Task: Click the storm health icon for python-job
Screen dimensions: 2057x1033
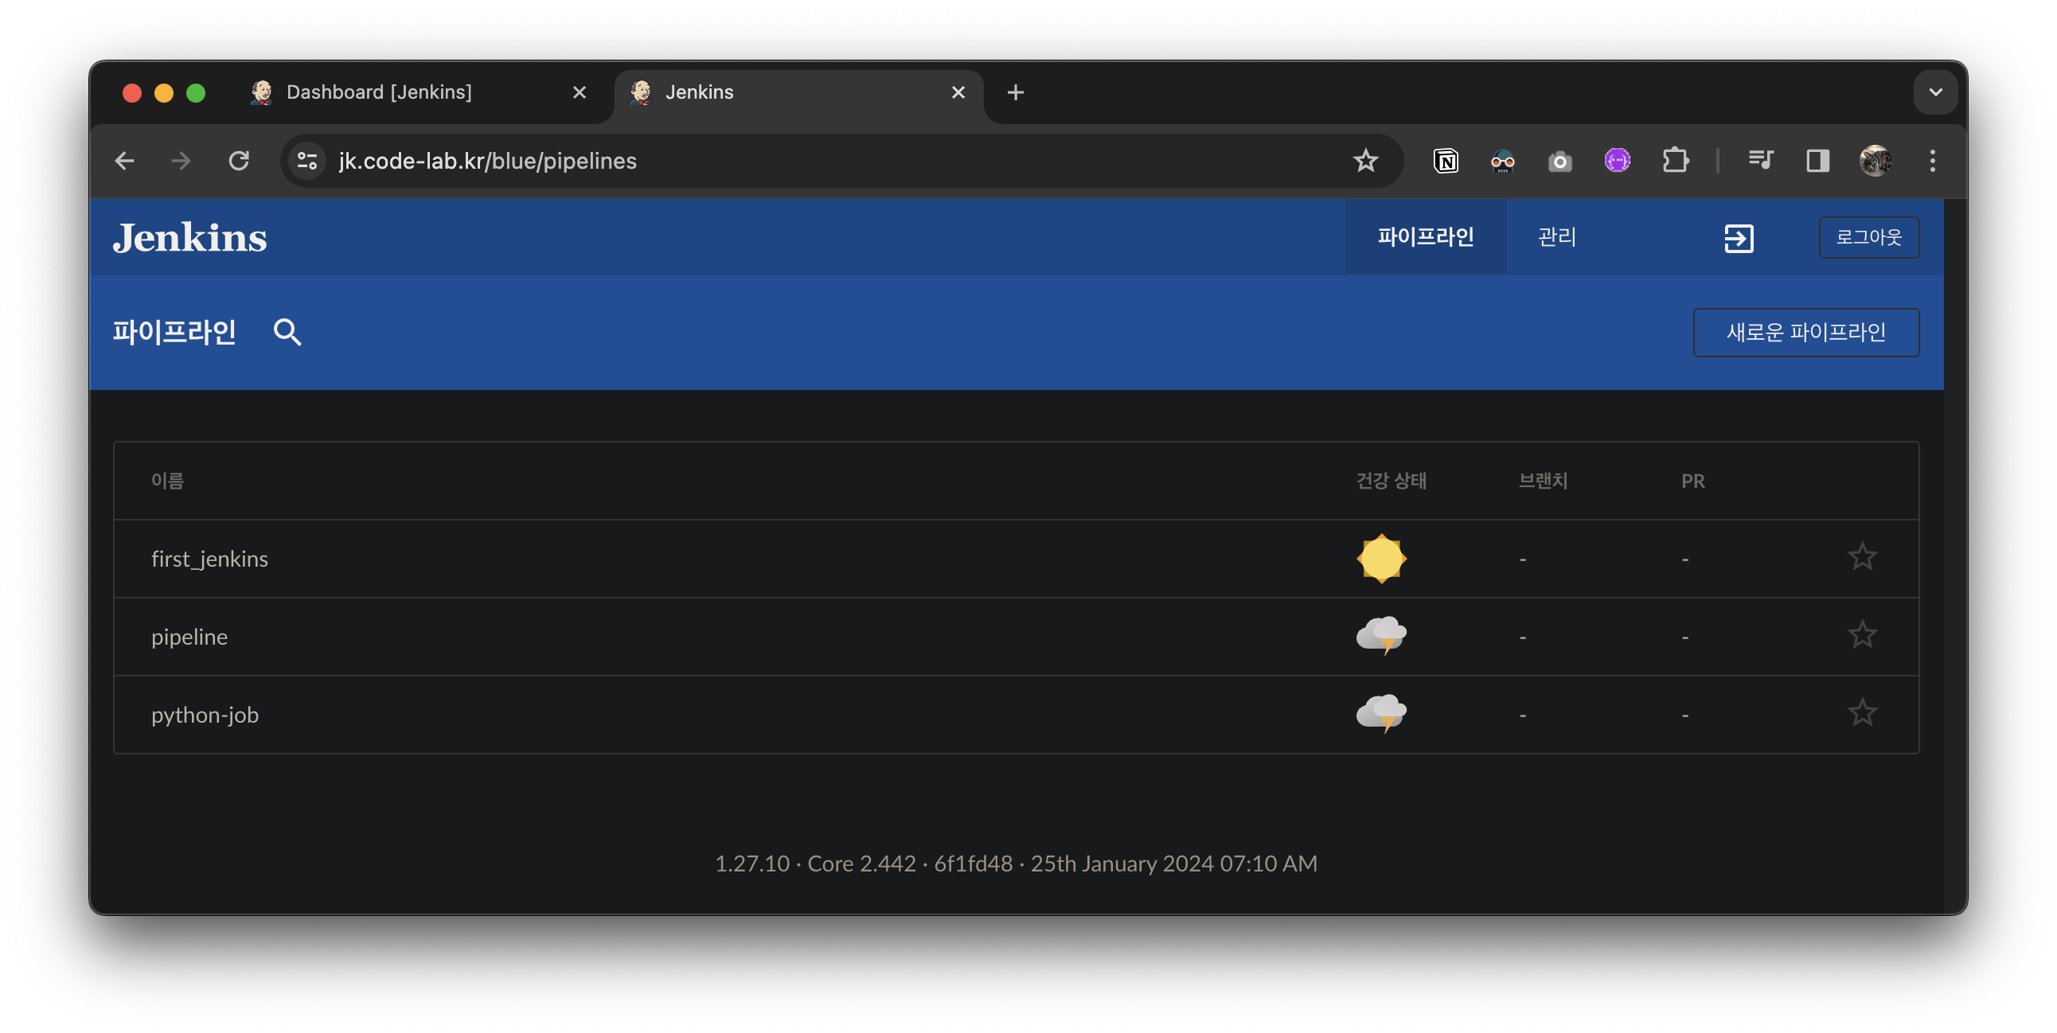Action: point(1381,714)
